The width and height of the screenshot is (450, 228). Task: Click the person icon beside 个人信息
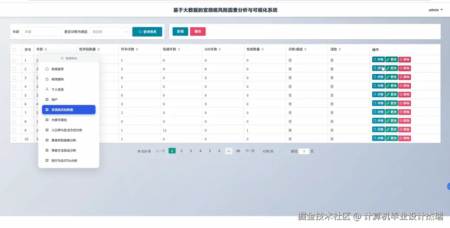[x=47, y=90]
